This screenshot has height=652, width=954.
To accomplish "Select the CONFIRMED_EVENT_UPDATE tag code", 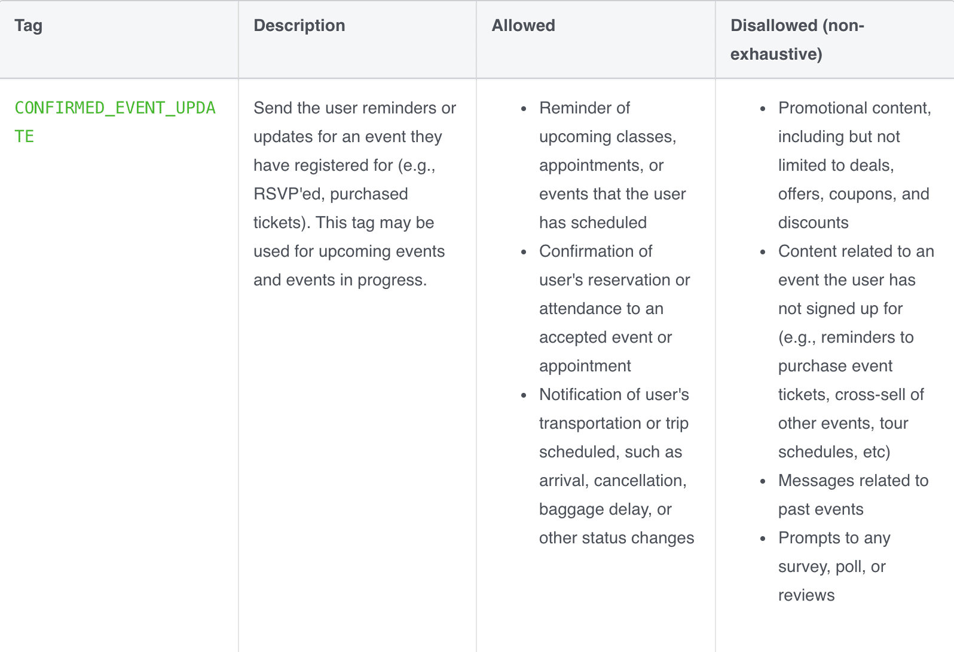I will [115, 122].
